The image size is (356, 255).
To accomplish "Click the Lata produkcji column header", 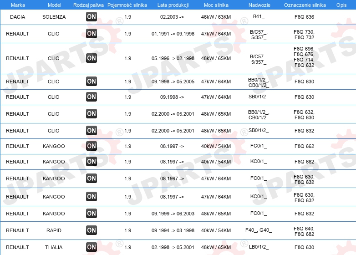I will pyautogui.click(x=173, y=5).
